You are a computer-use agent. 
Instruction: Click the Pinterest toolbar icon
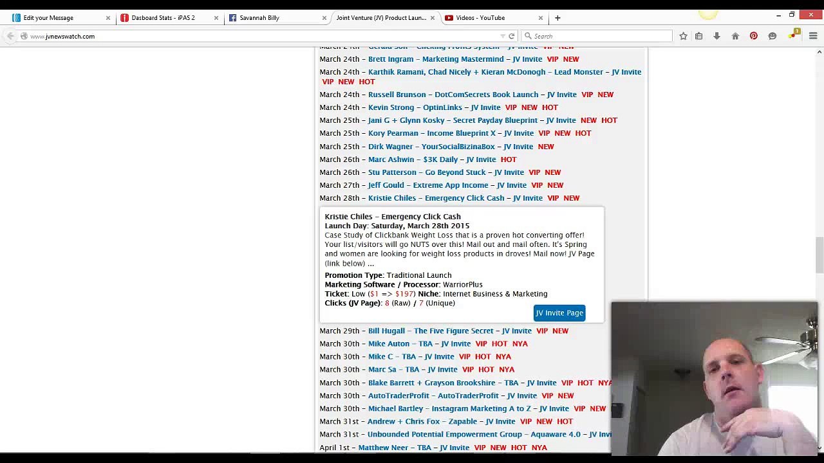754,36
